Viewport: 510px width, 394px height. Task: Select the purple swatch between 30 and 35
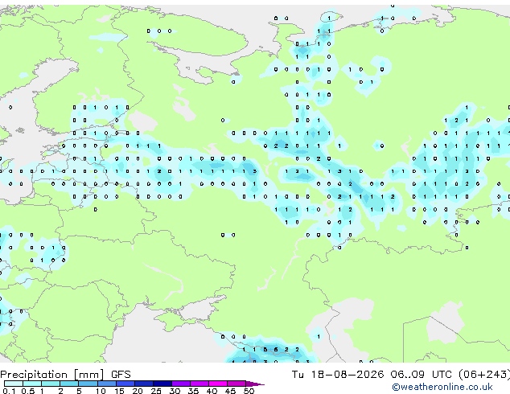click(x=180, y=384)
